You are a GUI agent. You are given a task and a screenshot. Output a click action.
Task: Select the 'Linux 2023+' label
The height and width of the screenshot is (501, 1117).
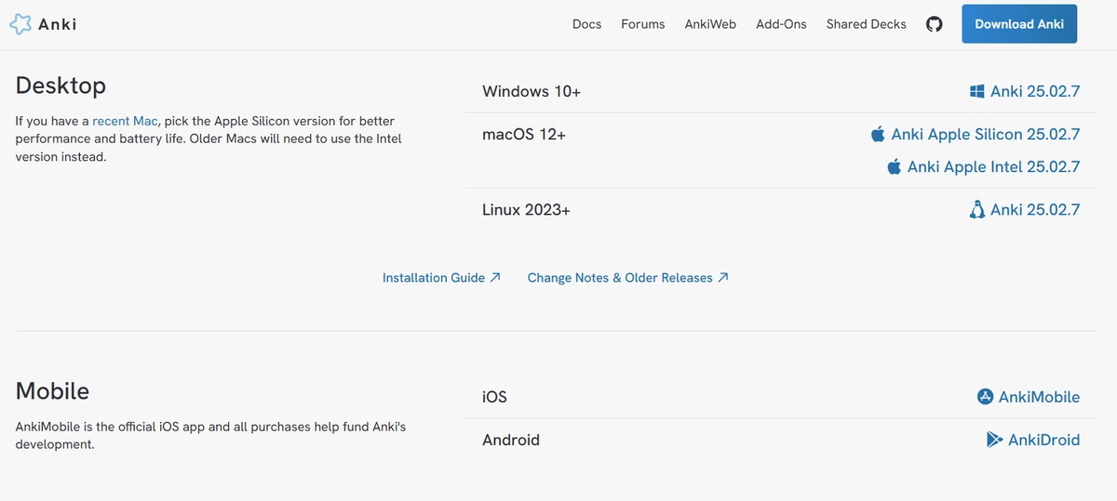point(526,209)
